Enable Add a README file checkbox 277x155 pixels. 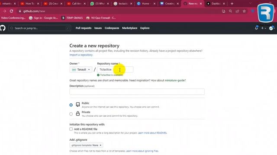[71, 129]
